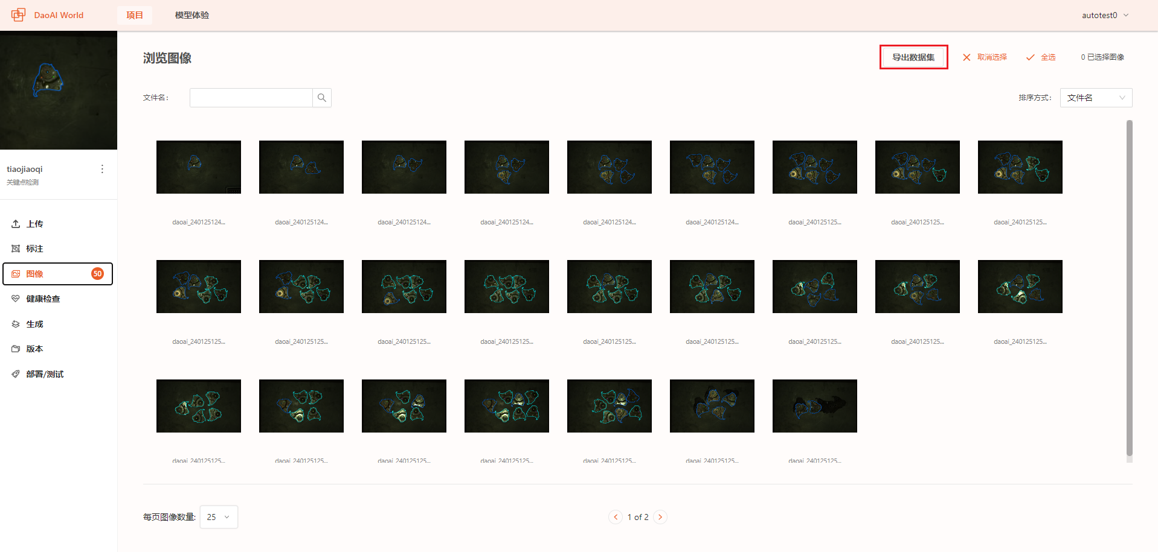1158x552 pixels.
Task: Select last image thumbnail in third row
Action: pyautogui.click(x=815, y=406)
